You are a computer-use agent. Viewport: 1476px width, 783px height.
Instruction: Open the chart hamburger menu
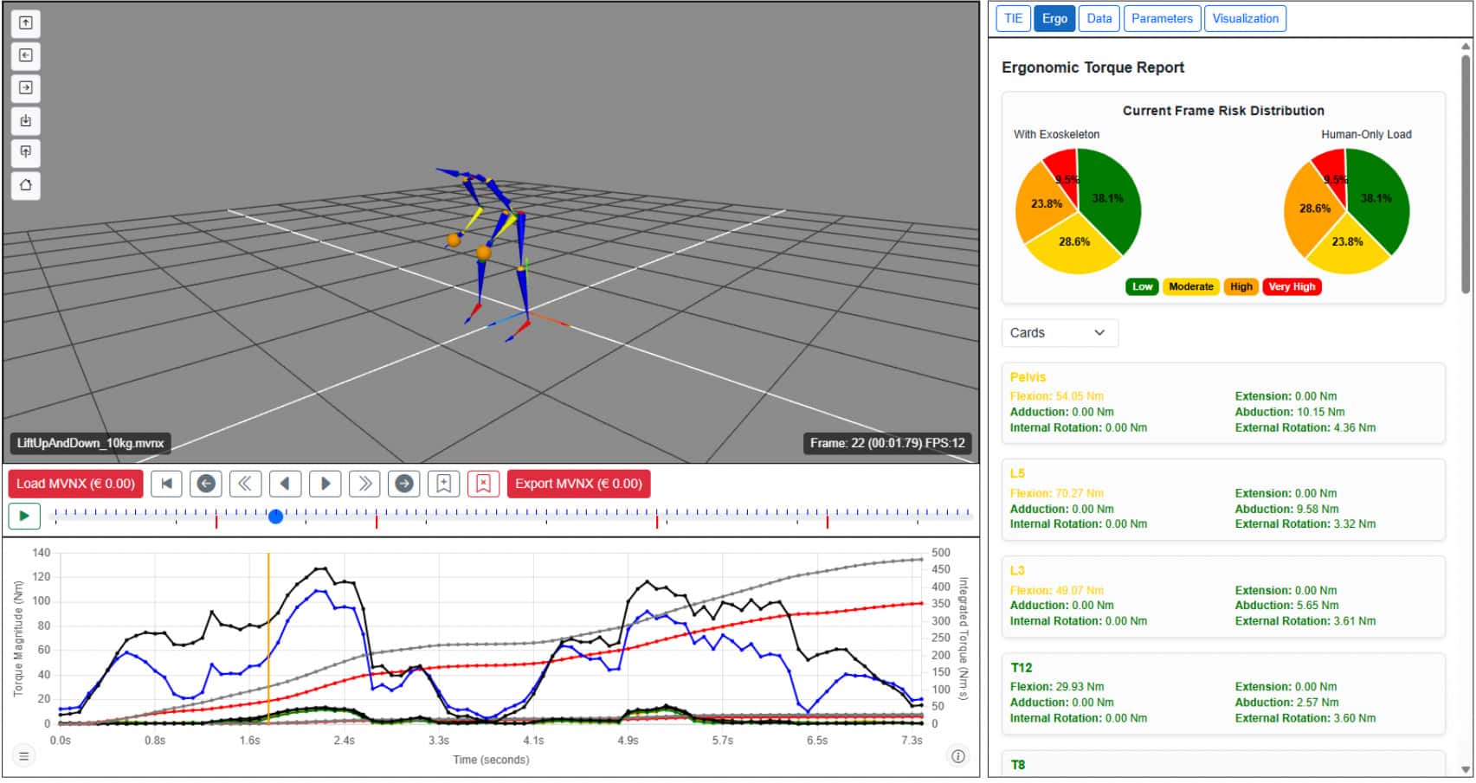point(24,756)
